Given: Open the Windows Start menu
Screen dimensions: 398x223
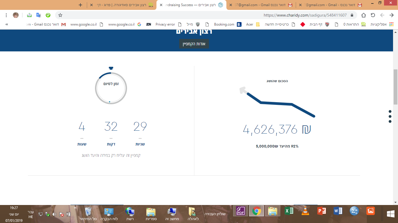Looking at the screenshot, I should (x=391, y=214).
